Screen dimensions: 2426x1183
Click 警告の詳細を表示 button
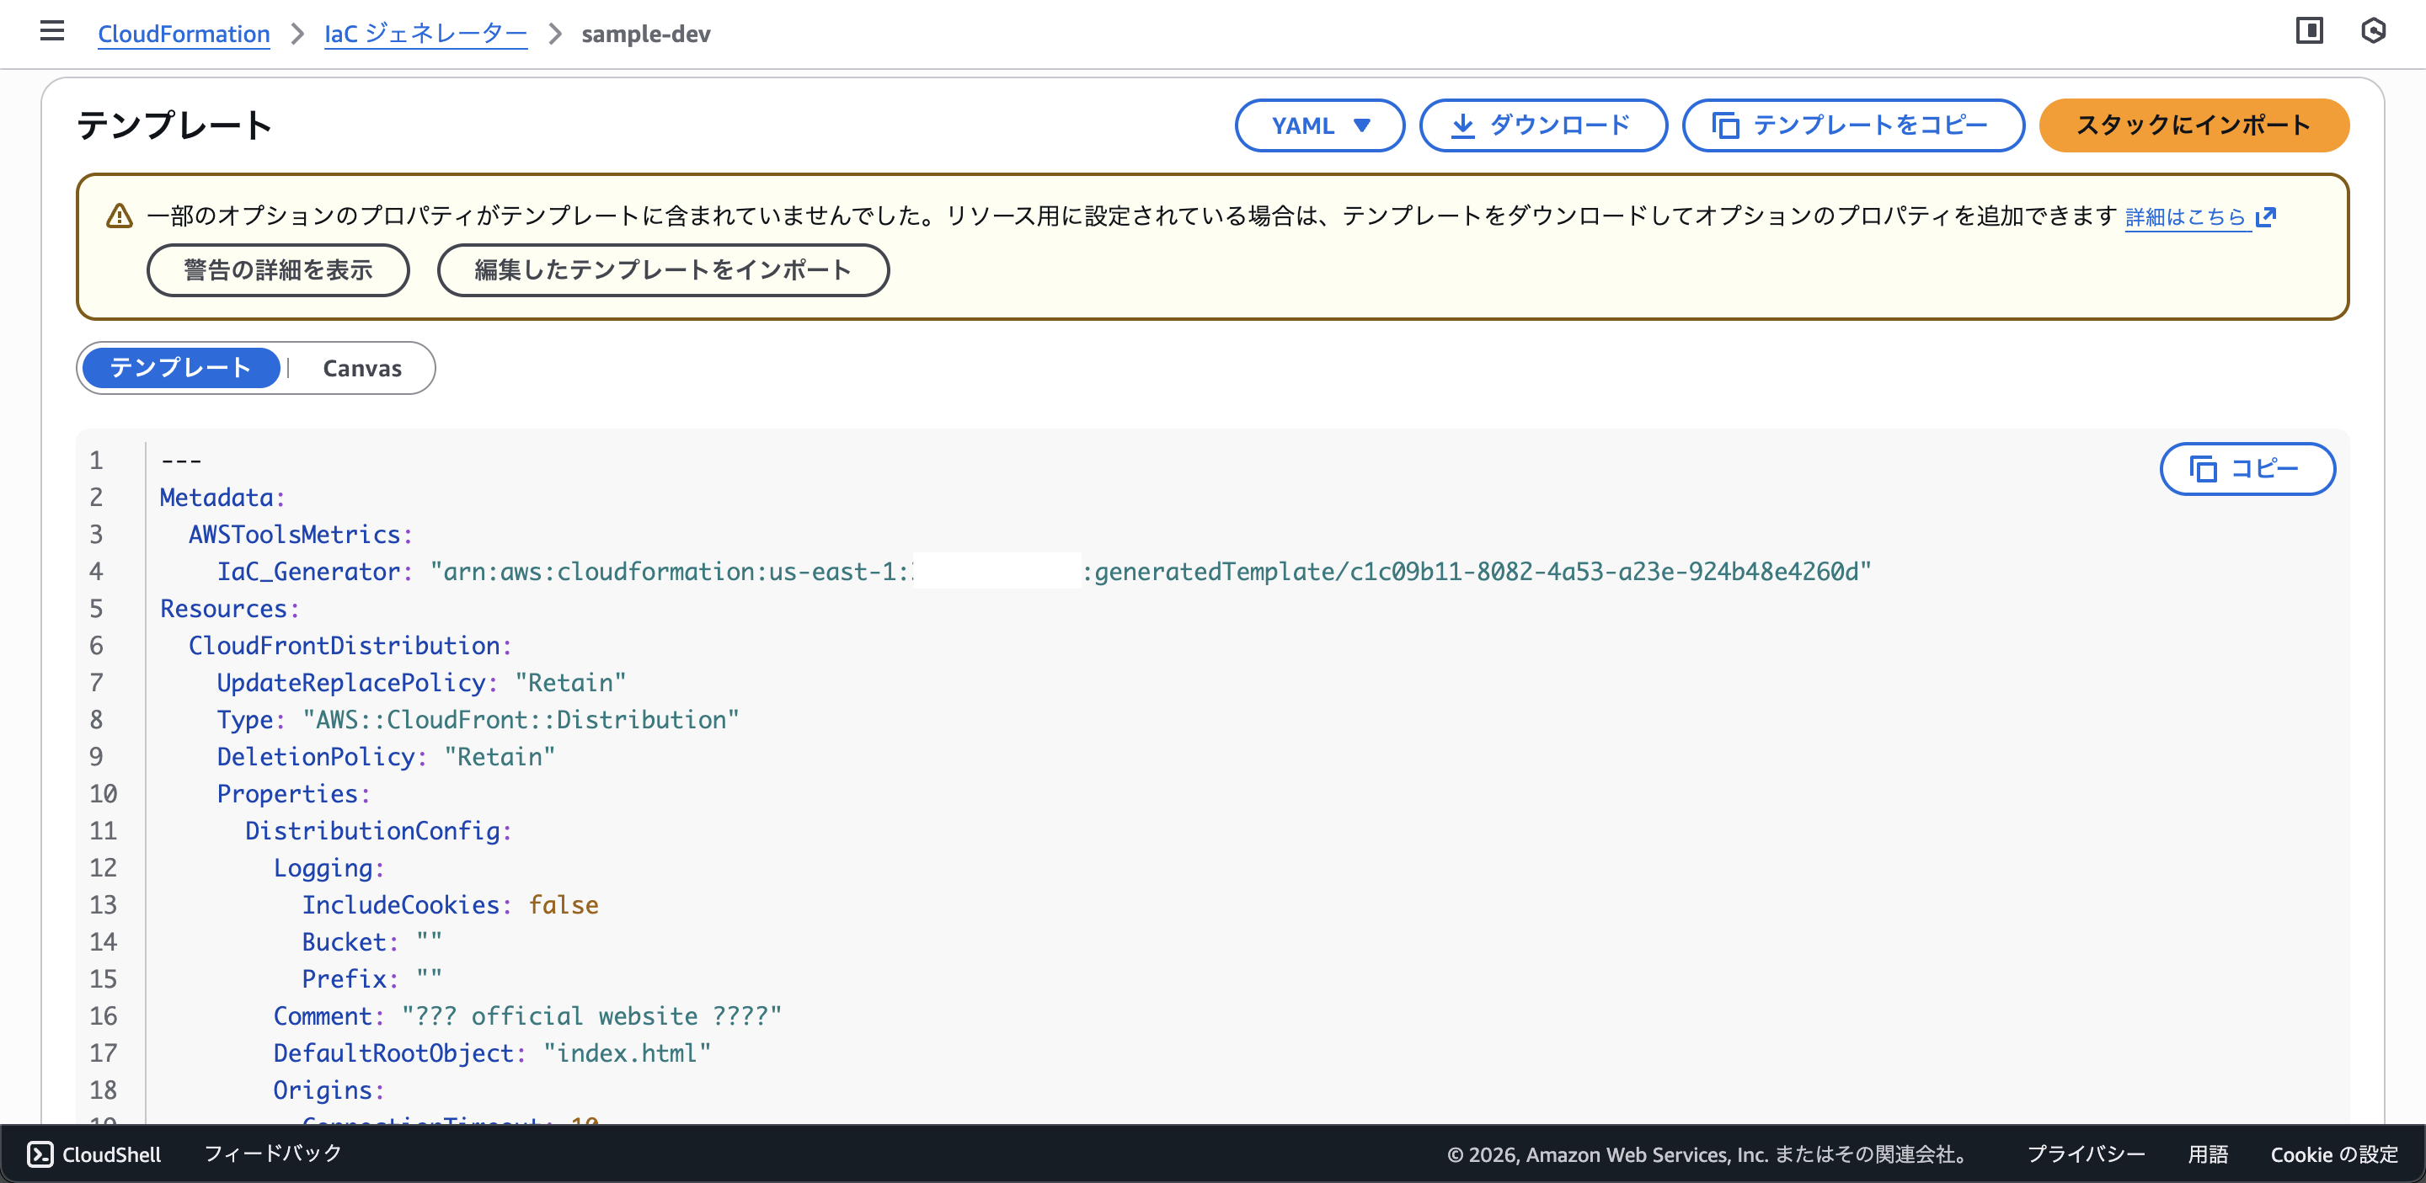278,270
